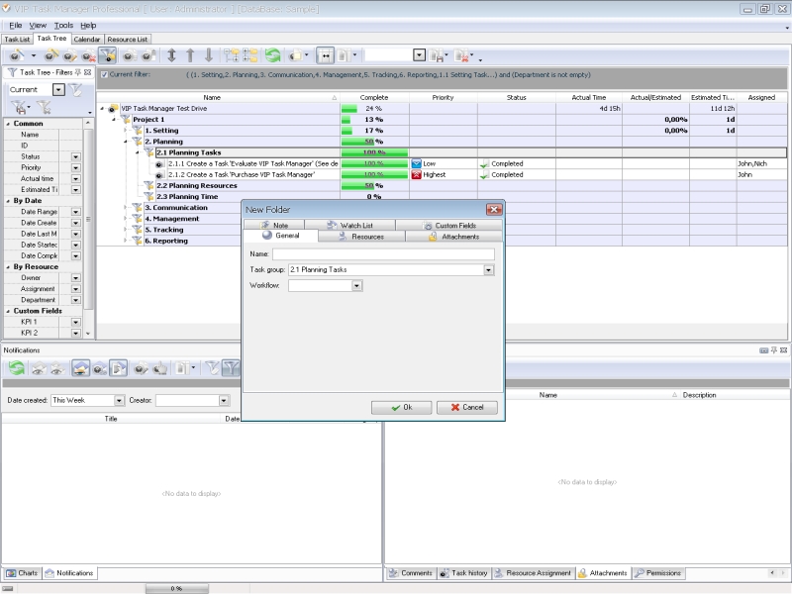792x594 pixels.
Task: Collapse the Custom Fields filter group
Action: pos(8,311)
